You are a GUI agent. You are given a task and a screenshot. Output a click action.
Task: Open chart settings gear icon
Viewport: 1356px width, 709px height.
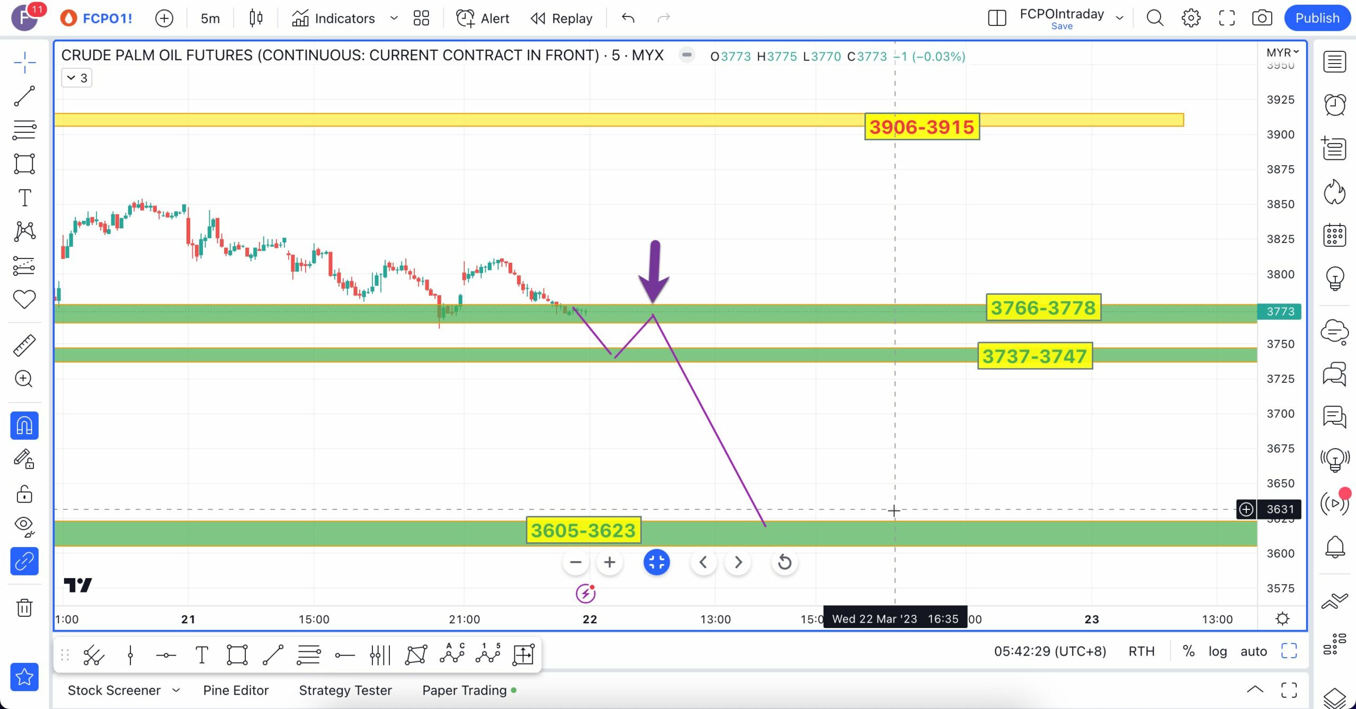pyautogui.click(x=1191, y=18)
